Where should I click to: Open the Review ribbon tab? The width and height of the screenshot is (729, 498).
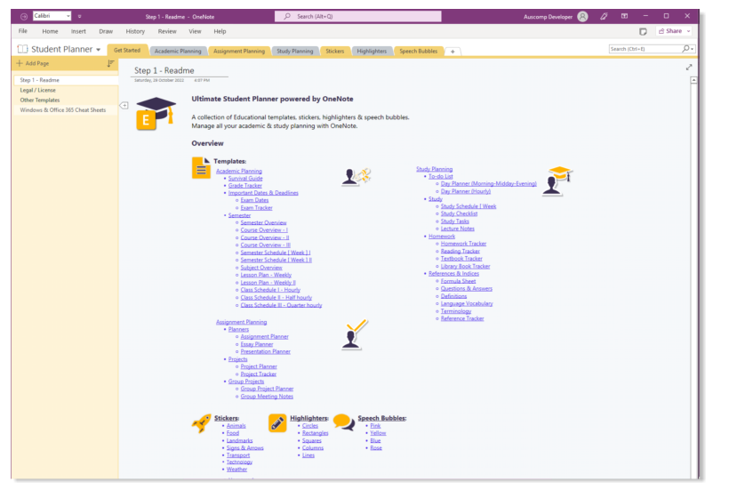pyautogui.click(x=167, y=31)
